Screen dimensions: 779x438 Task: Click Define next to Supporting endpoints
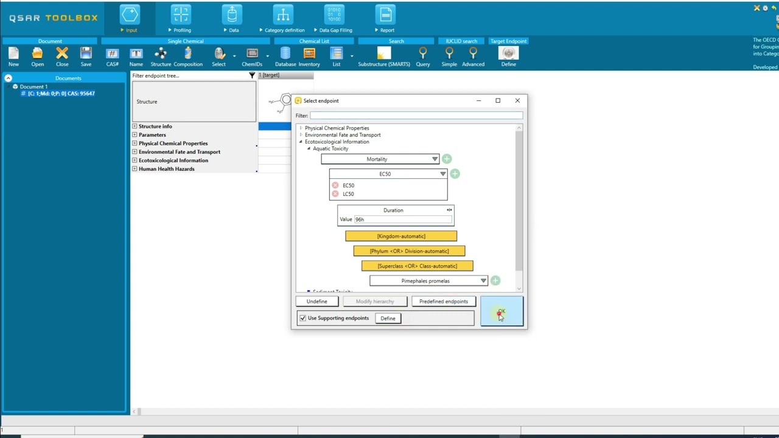click(388, 318)
